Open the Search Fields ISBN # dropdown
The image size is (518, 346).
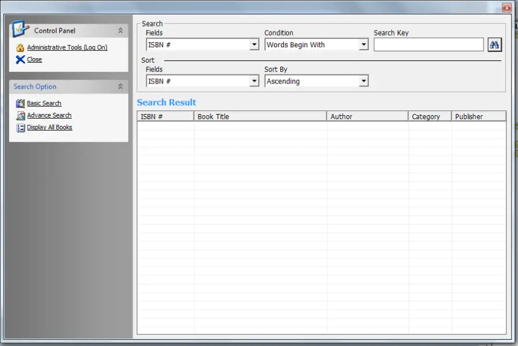(254, 44)
